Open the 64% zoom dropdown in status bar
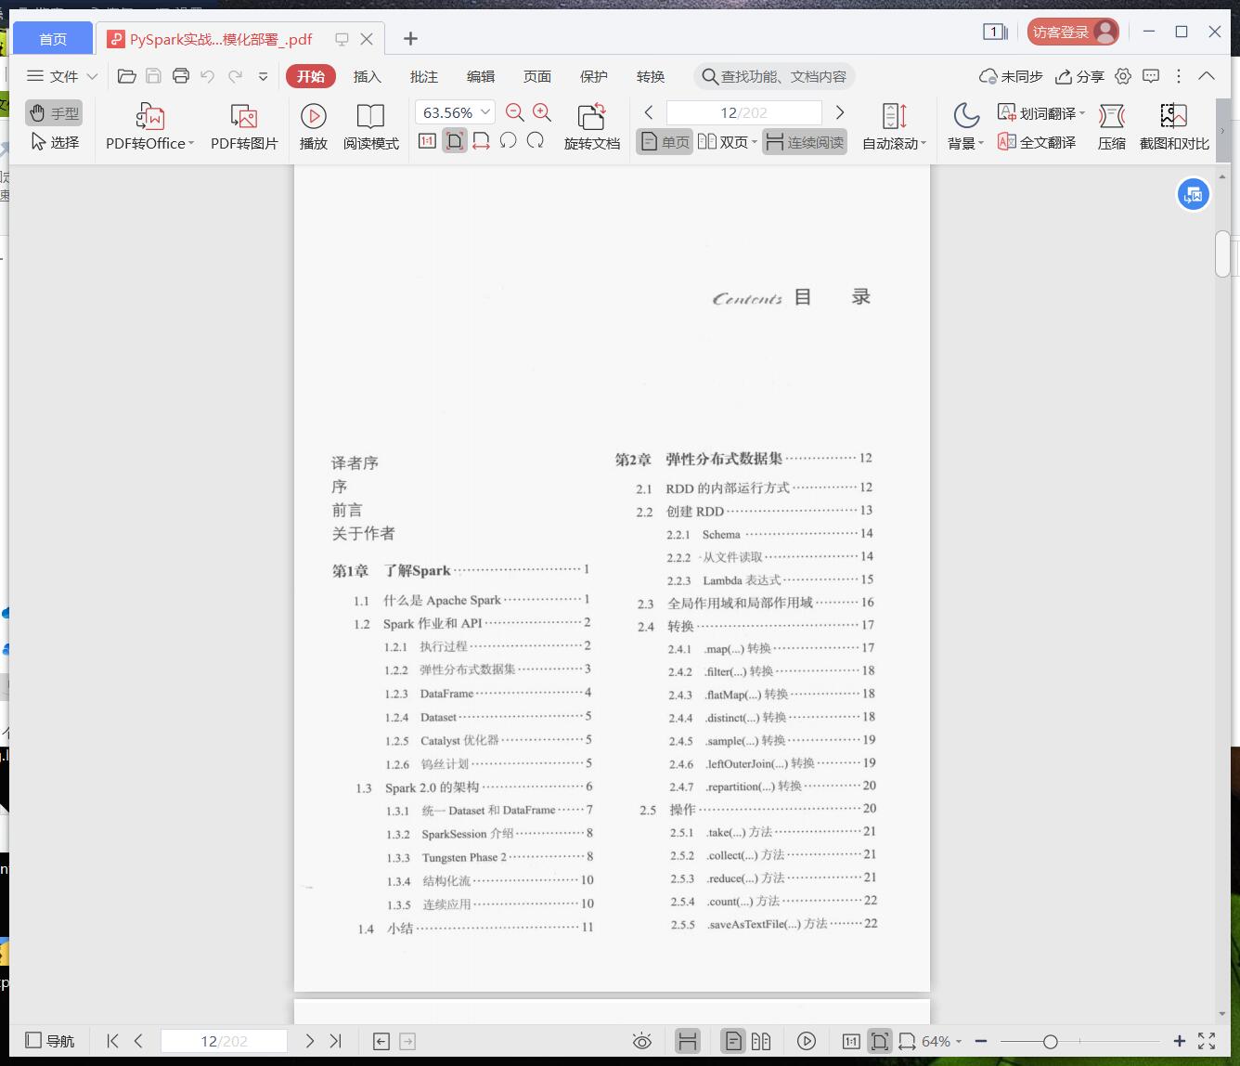 959,1042
